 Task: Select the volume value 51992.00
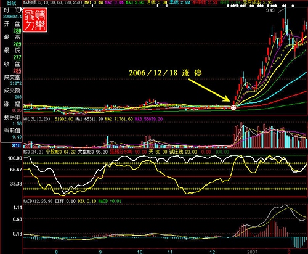[x=64, y=119]
